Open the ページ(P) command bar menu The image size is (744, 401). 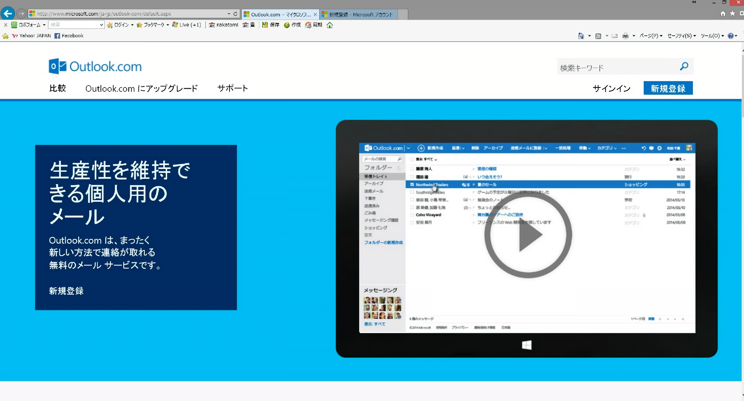[651, 36]
